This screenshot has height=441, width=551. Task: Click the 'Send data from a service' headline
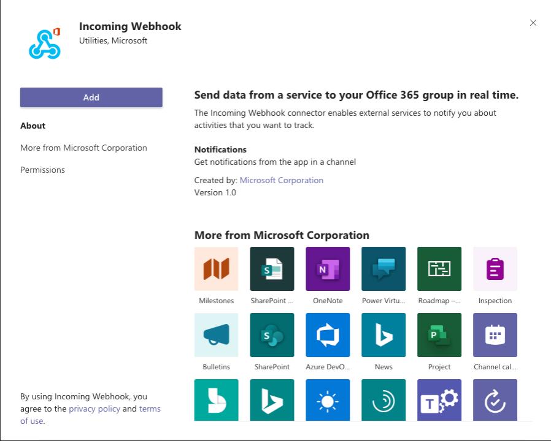click(356, 95)
